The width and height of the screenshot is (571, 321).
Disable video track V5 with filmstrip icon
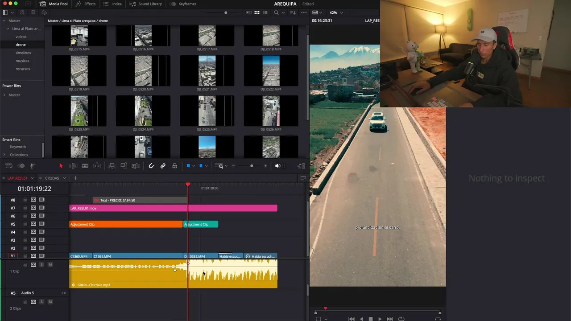[x=41, y=224]
